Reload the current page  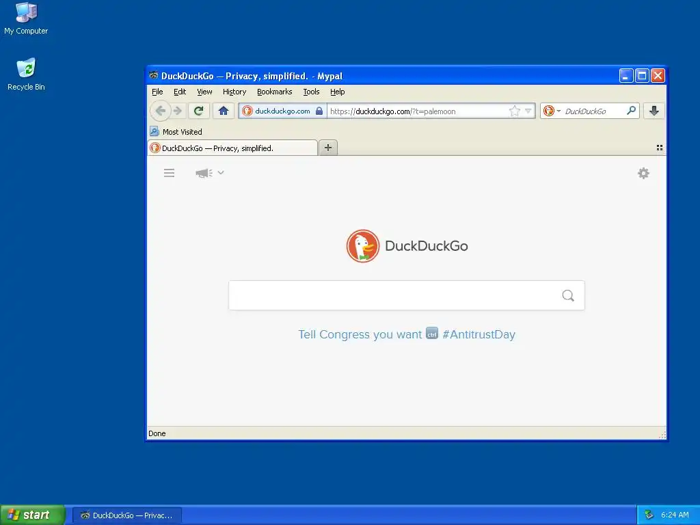[199, 111]
